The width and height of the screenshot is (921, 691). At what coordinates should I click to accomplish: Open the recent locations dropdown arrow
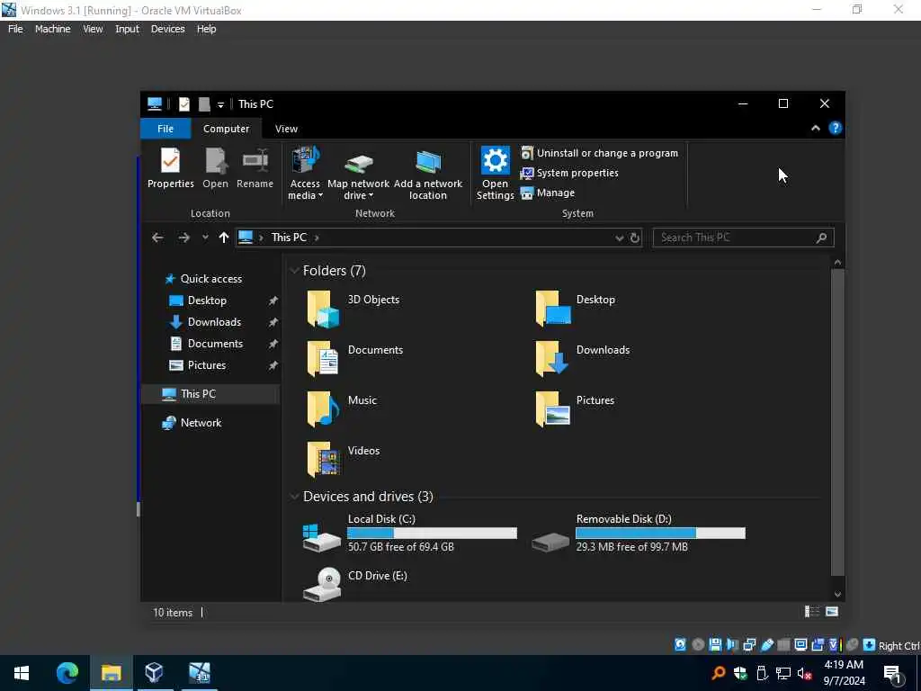click(205, 238)
